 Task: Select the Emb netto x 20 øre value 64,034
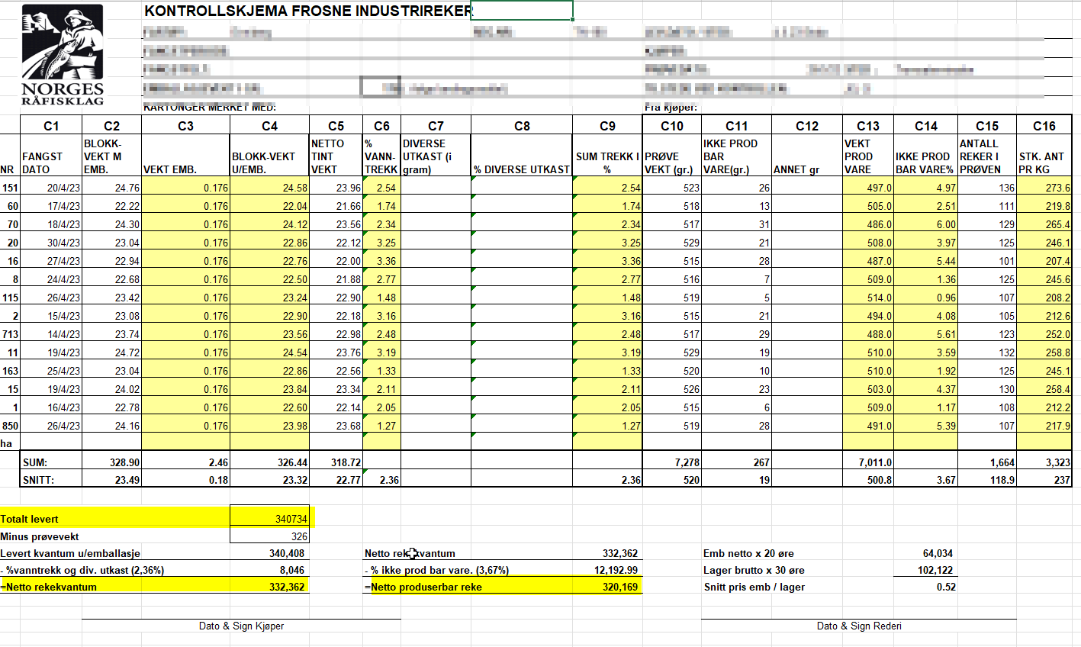(x=925, y=553)
